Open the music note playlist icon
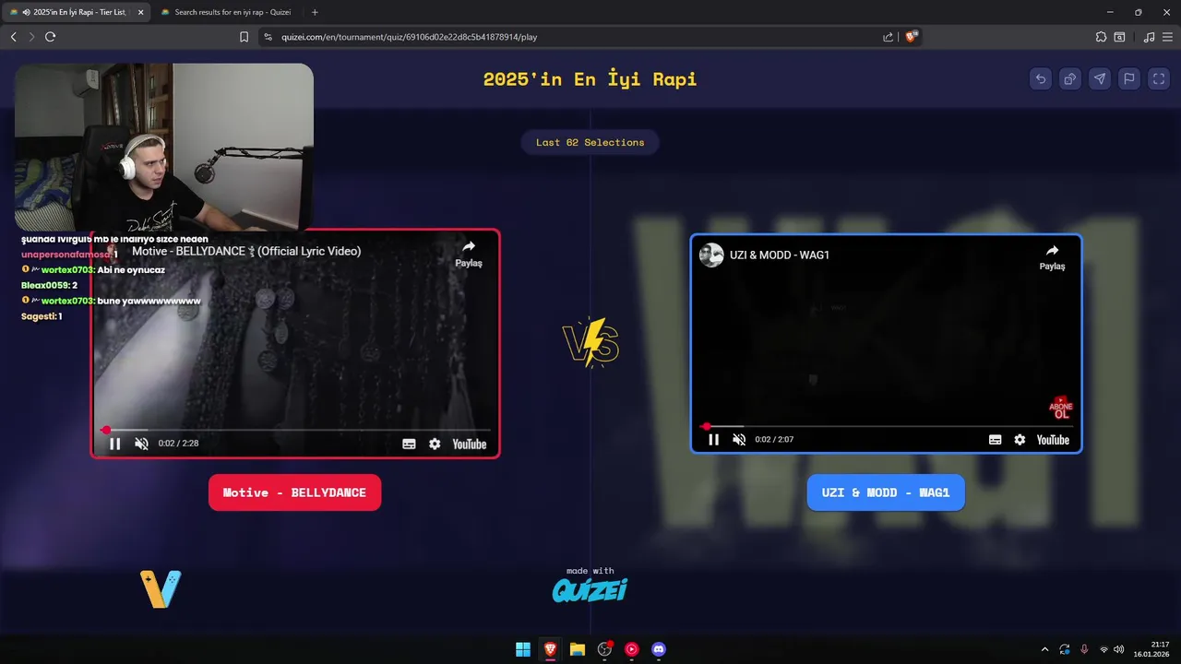 [x=1149, y=37]
